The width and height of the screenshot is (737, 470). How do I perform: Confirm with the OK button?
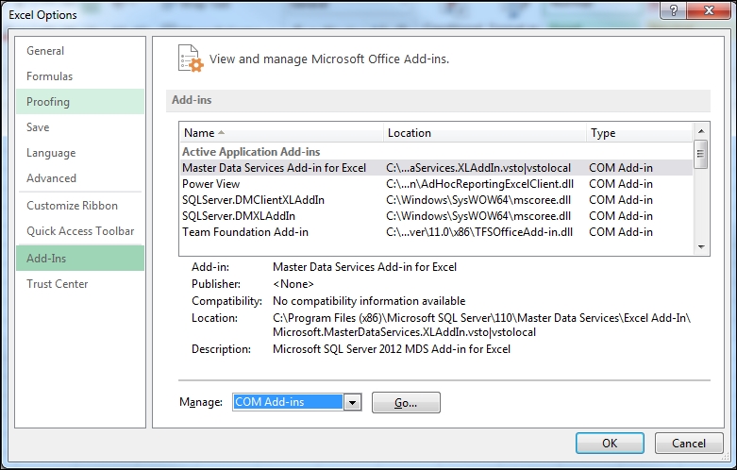(610, 444)
